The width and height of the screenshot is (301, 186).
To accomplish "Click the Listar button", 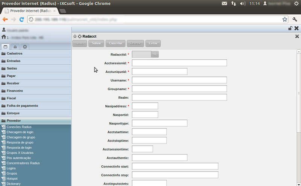I will pos(153,43).
